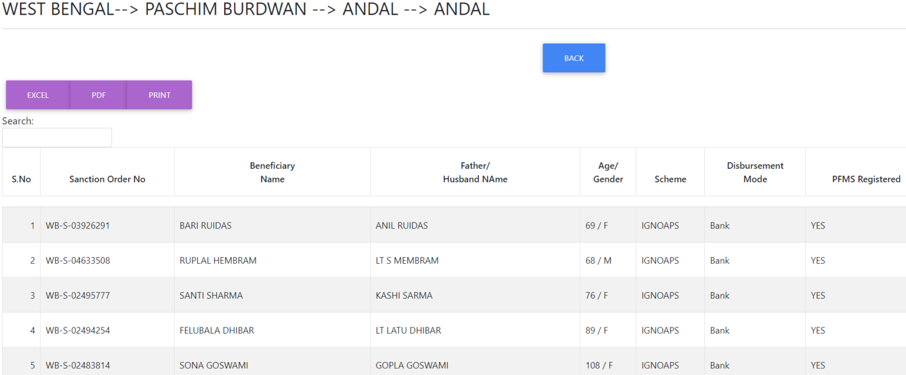Click the BACK button
Viewport: 906px width, 375px height.
[573, 58]
